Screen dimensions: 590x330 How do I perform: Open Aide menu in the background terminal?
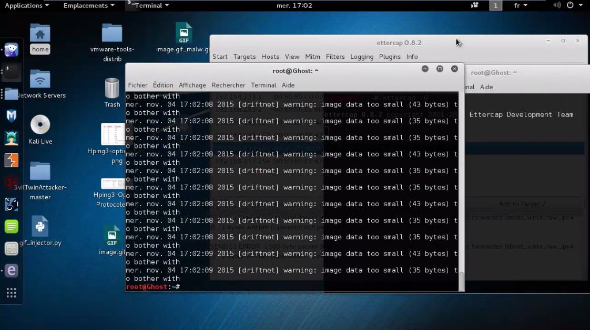coord(486,87)
